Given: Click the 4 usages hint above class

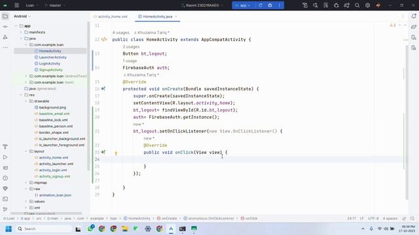Looking at the screenshot, I should pyautogui.click(x=120, y=33).
